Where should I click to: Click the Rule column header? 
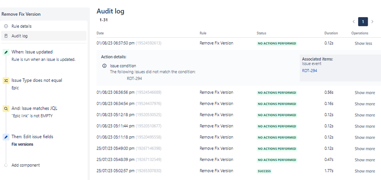[203, 33]
